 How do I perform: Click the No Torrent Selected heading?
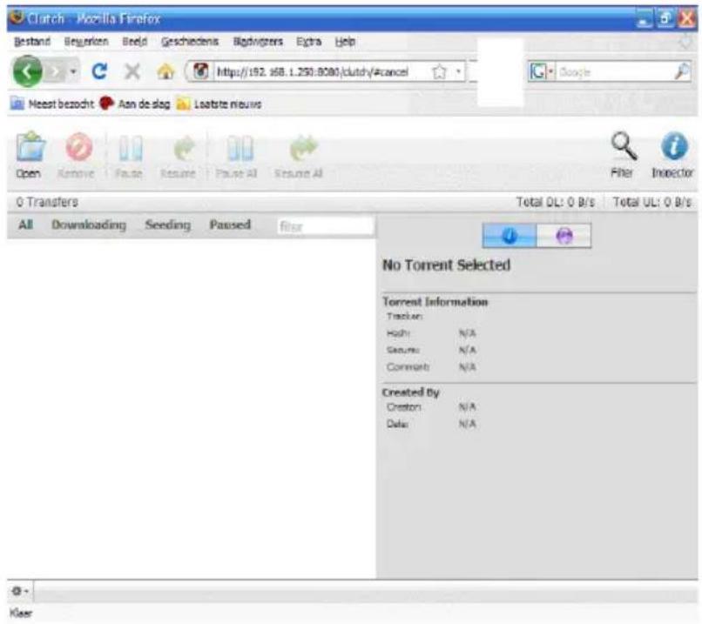(446, 265)
